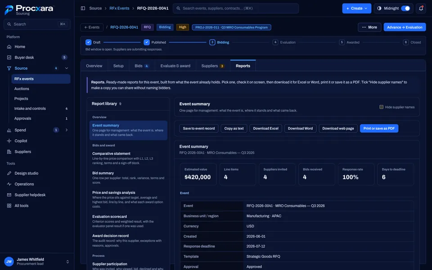Tick the Hide supplier names checkbox

click(381, 107)
